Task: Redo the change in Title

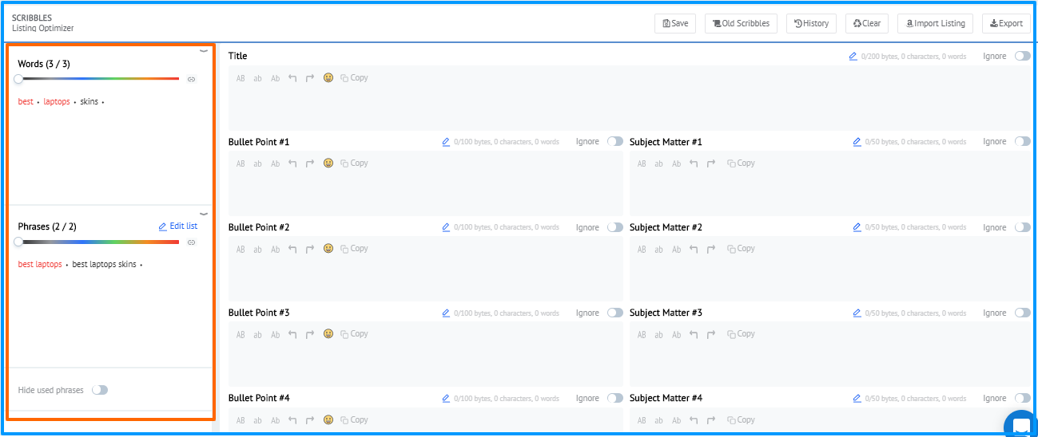Action: (310, 78)
